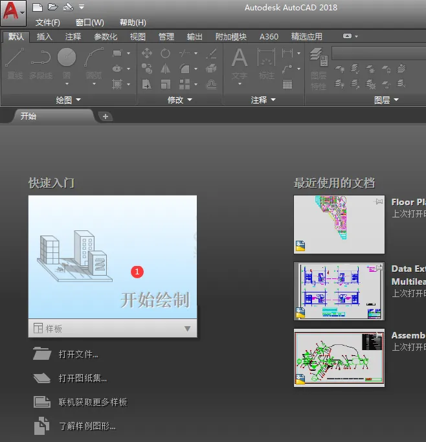Viewport: 426px width, 442px height.
Task: Switch to the 参数化 ribbon tab
Action: [106, 37]
